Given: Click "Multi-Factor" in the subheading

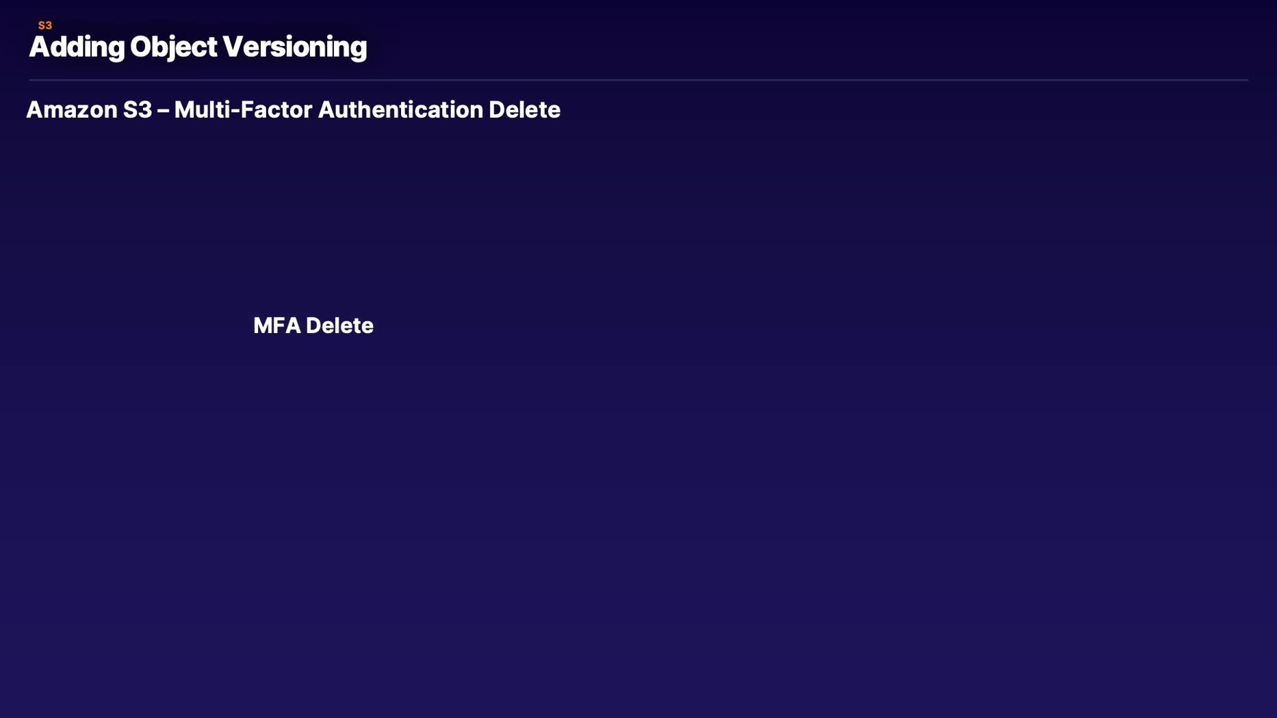Looking at the screenshot, I should click(x=243, y=110).
